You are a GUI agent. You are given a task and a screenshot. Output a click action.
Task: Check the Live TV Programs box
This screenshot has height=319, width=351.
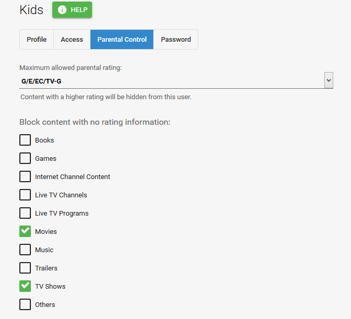coord(25,213)
